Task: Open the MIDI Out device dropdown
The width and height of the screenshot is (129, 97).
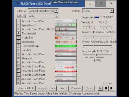Action: pos(56,11)
